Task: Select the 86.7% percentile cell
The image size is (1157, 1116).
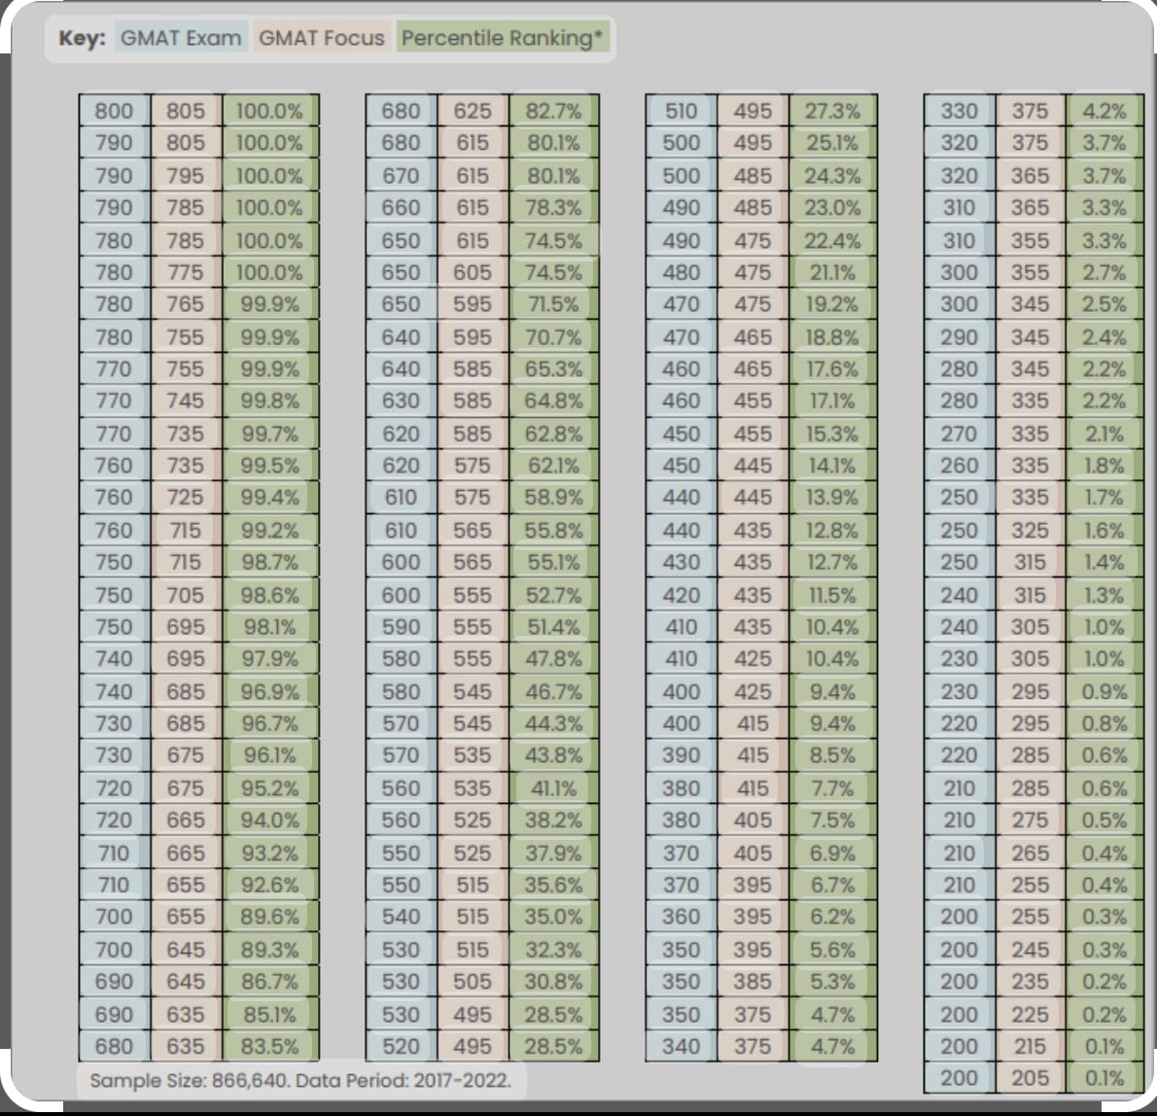Action: [x=270, y=982]
